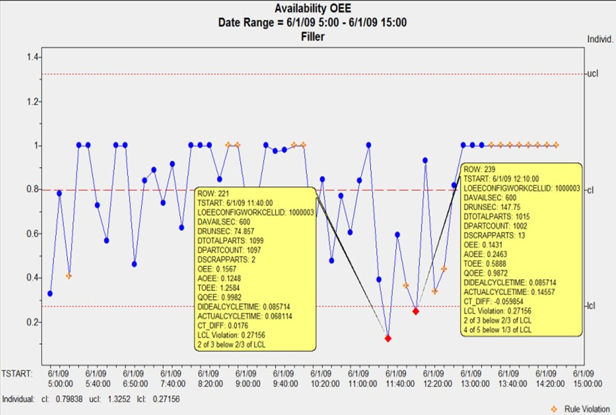Click the orange Rule Violation legend icon
The width and height of the screenshot is (616, 415).
click(553, 409)
